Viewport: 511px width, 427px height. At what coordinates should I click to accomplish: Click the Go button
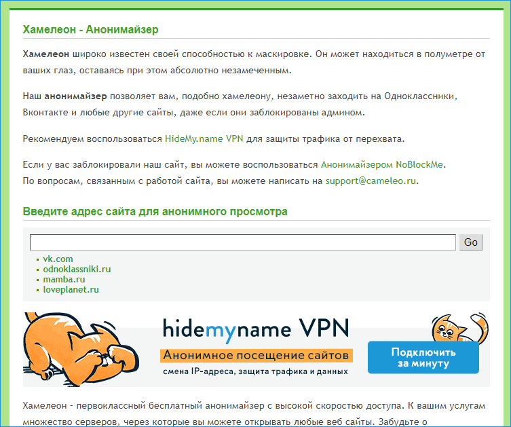470,242
